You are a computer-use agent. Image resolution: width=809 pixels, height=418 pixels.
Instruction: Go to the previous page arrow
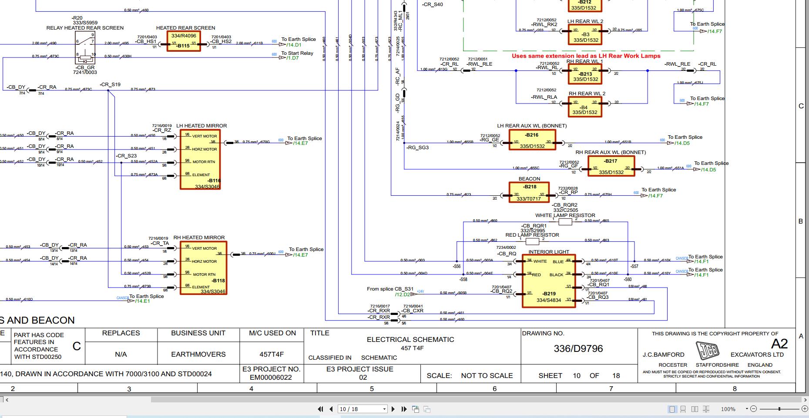pos(331,409)
